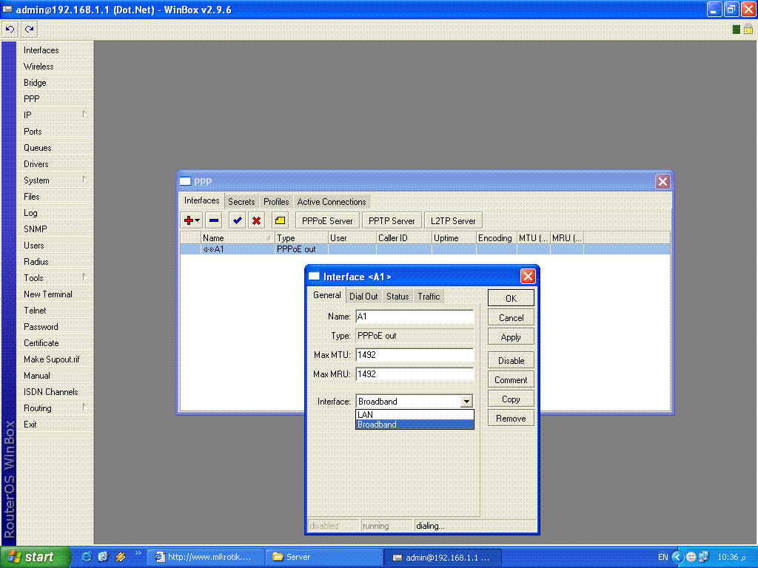Open Bridge in the sidebar menu
Viewport: 758px width, 568px height.
[55, 82]
